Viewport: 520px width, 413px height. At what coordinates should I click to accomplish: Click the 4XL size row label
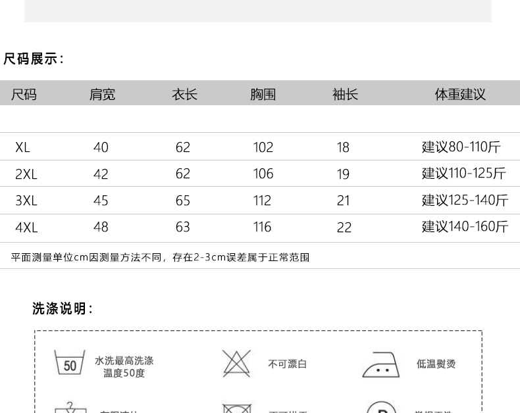pos(26,228)
